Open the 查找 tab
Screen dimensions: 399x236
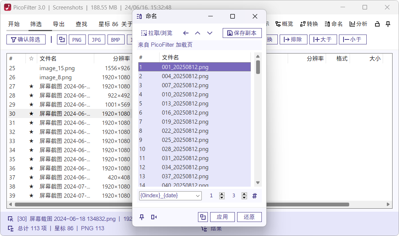tap(81, 24)
